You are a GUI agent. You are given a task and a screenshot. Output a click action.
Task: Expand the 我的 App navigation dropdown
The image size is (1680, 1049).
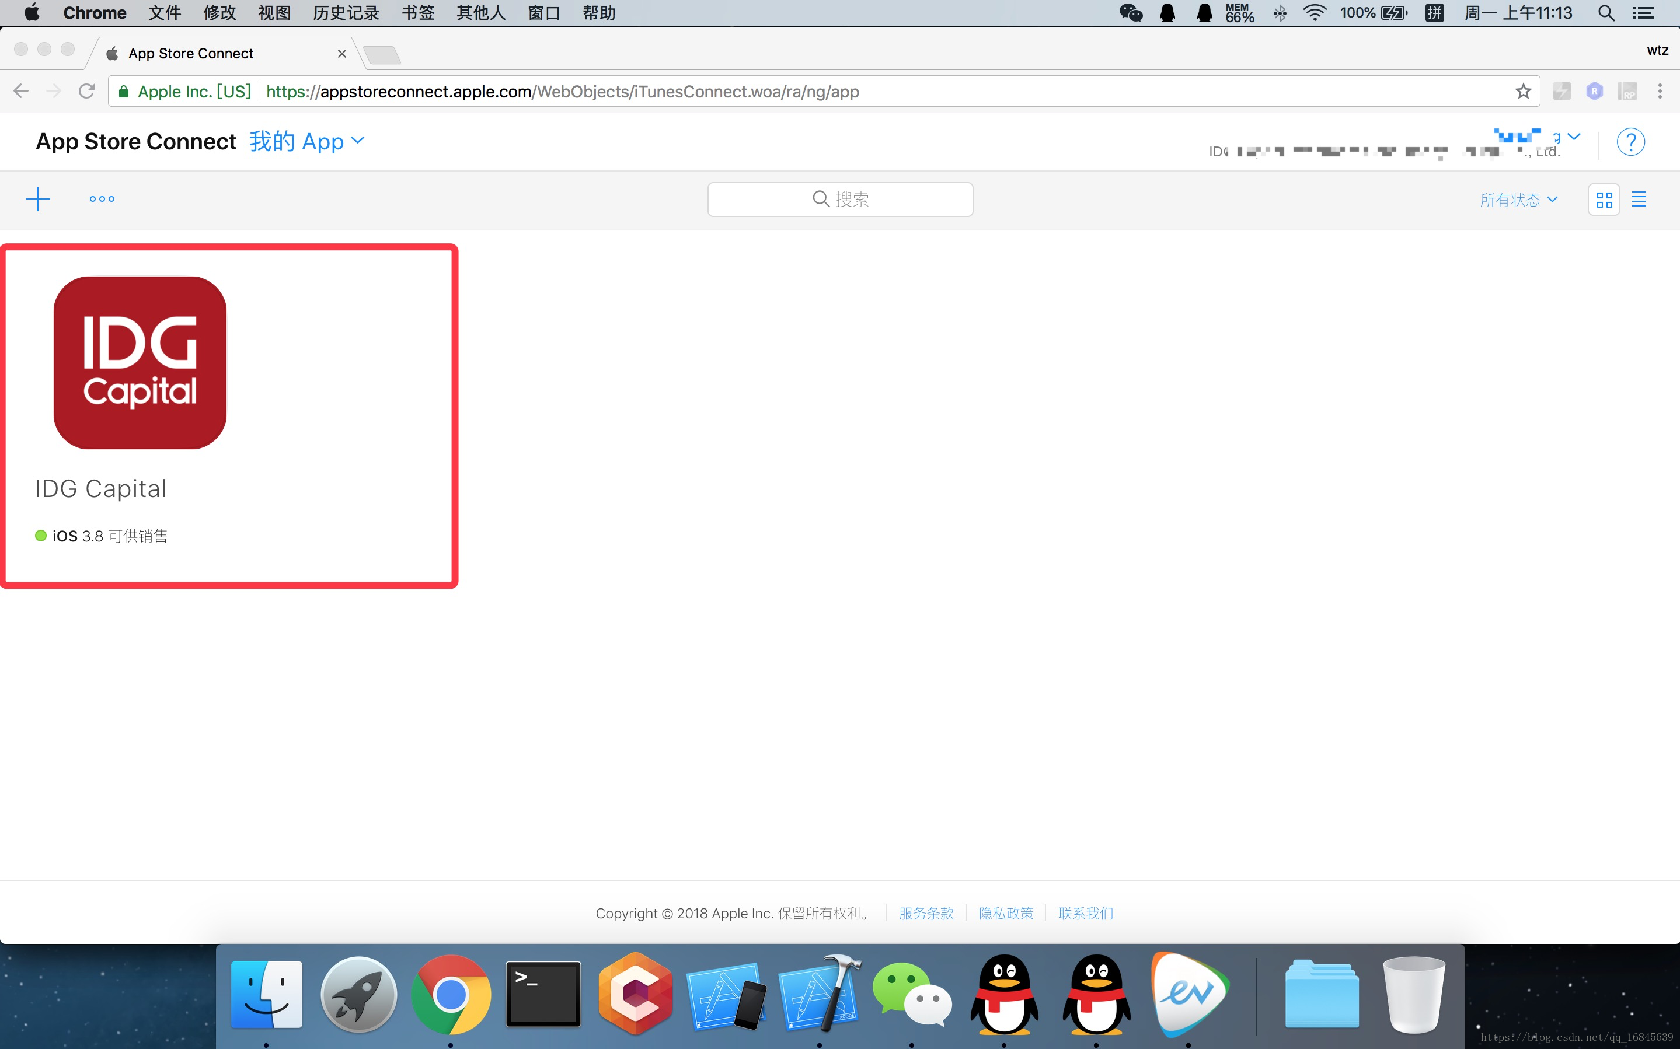(306, 142)
